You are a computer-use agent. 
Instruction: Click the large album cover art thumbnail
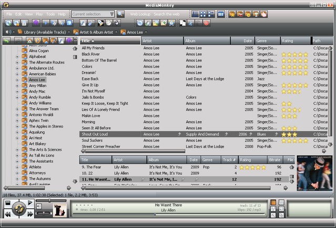(x=314, y=173)
